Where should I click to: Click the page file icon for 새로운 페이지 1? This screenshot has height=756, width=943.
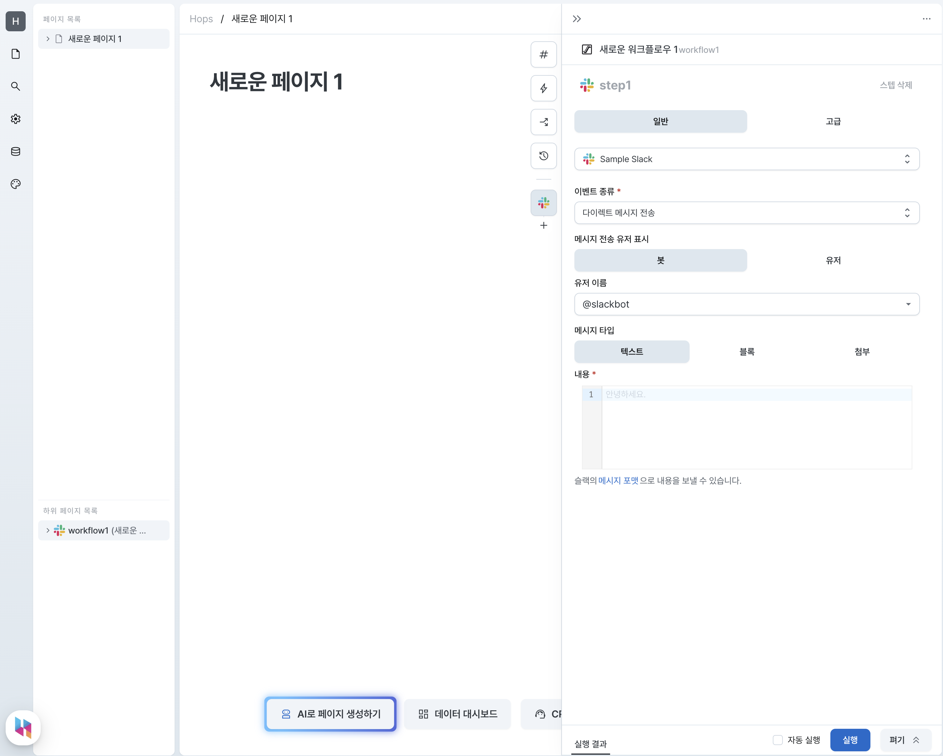(x=59, y=39)
